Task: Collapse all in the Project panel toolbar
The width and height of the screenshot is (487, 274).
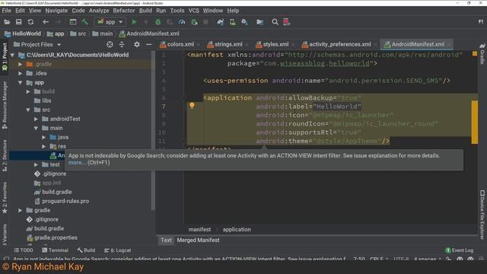Action: 122,44
